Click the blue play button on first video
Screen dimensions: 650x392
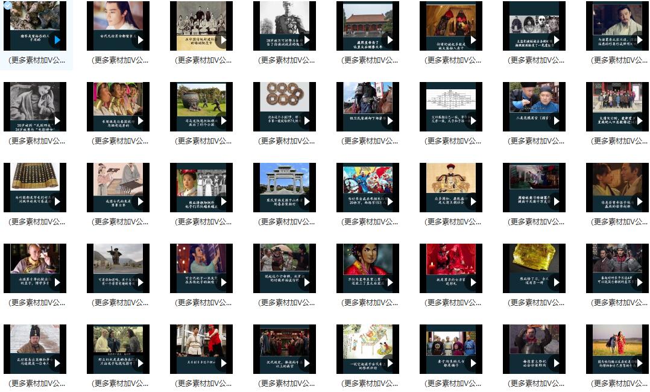pyautogui.click(x=57, y=40)
